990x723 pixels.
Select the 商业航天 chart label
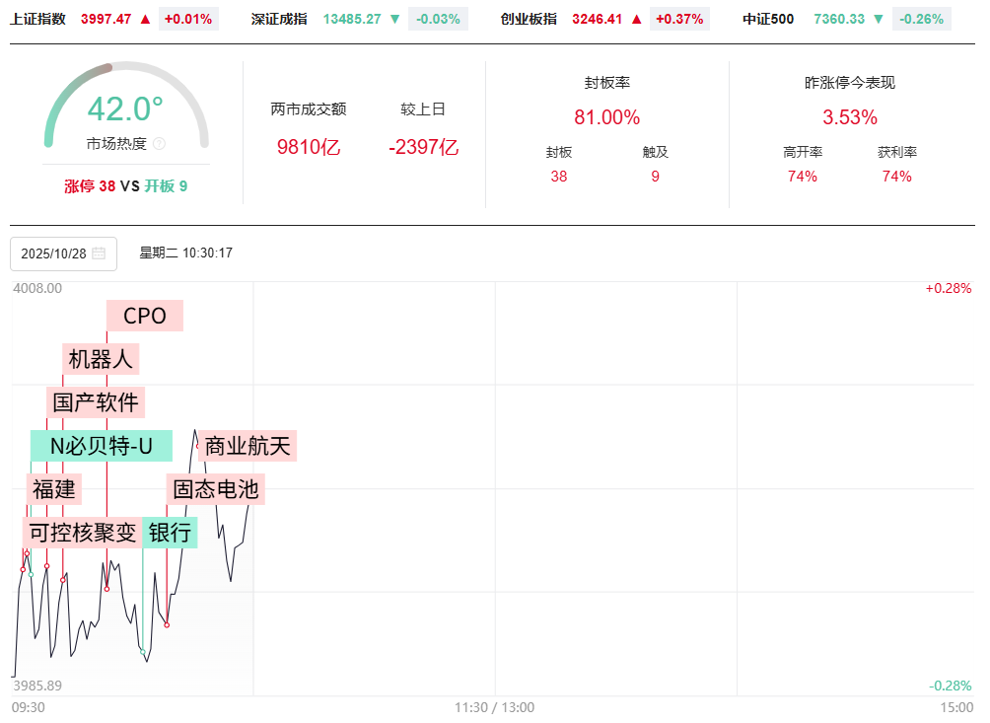pyautogui.click(x=247, y=446)
